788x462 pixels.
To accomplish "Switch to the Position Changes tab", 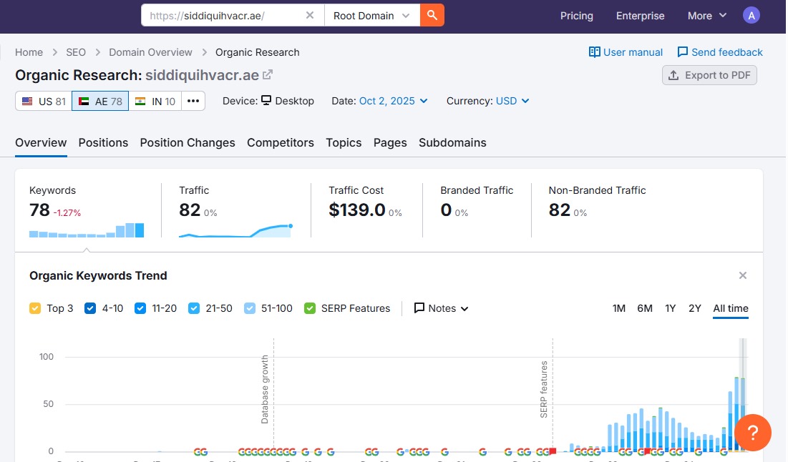I will tap(188, 142).
